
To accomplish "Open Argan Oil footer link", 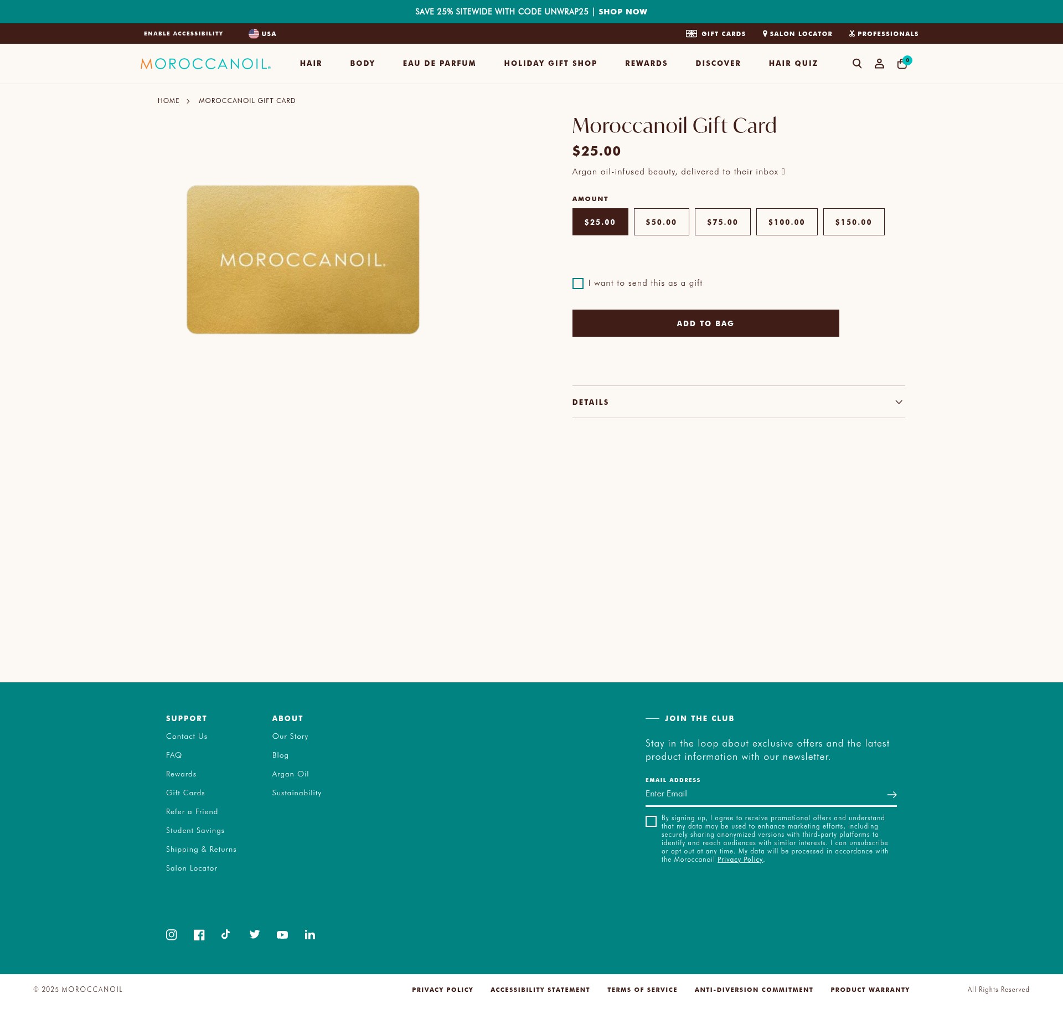I will point(291,774).
